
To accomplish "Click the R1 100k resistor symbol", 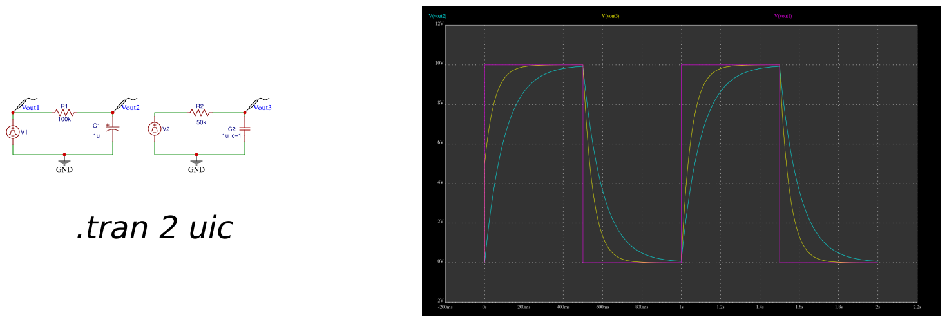I will (x=64, y=112).
